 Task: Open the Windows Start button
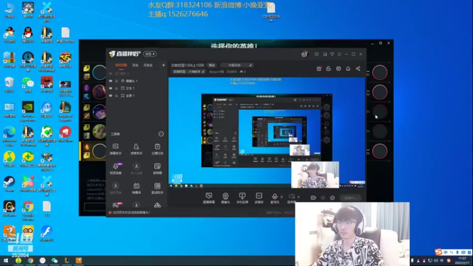[x=5, y=261]
